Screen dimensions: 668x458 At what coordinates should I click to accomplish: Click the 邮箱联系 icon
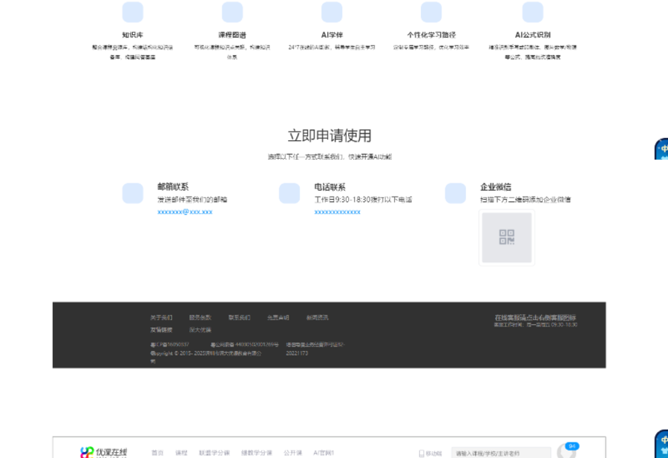pyautogui.click(x=133, y=193)
